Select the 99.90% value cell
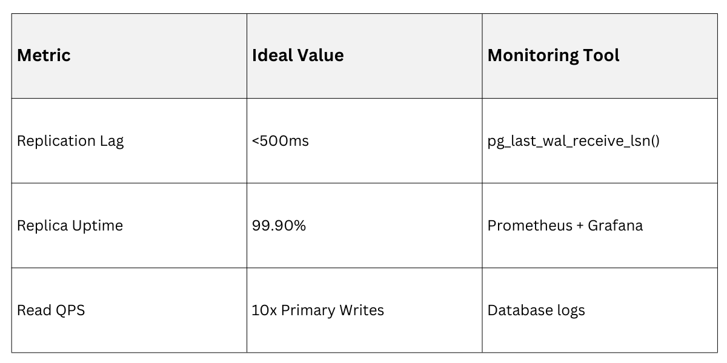727x363 pixels. (x=279, y=226)
